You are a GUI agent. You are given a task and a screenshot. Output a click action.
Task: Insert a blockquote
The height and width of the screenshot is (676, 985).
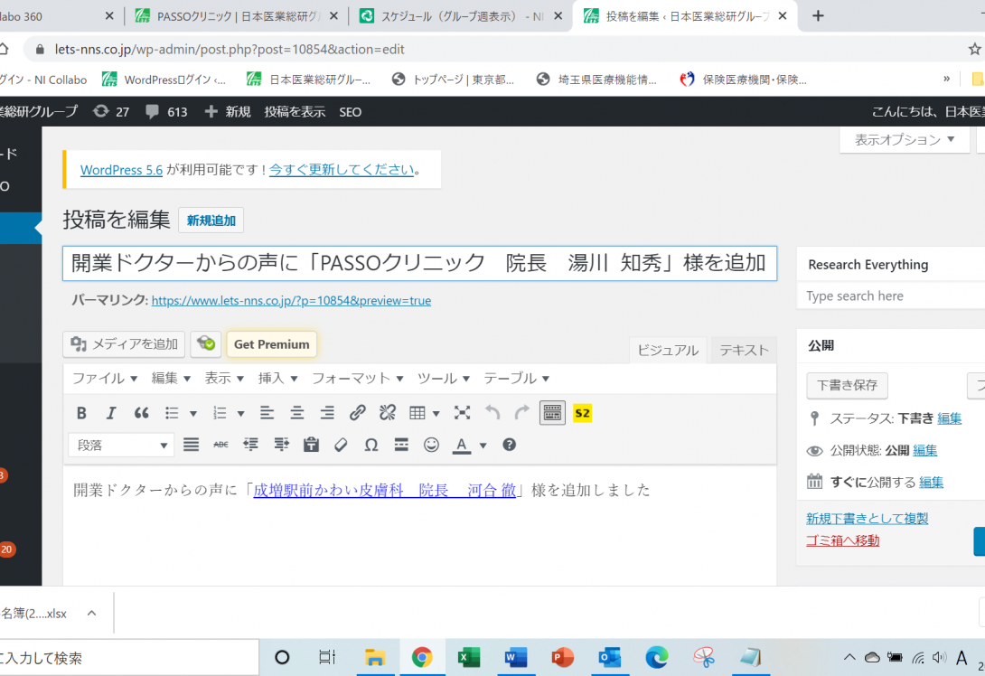141,413
